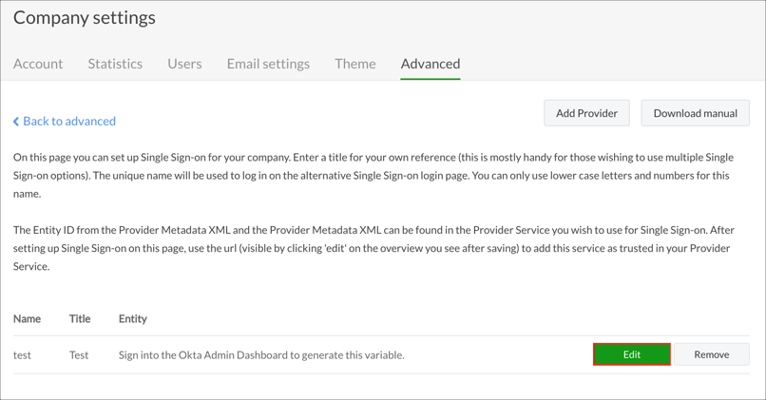
Task: Switch to the Statistics tab
Action: pyautogui.click(x=115, y=64)
